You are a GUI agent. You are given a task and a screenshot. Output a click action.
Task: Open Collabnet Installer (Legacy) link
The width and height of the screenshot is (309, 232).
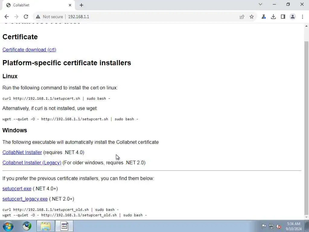(32, 163)
